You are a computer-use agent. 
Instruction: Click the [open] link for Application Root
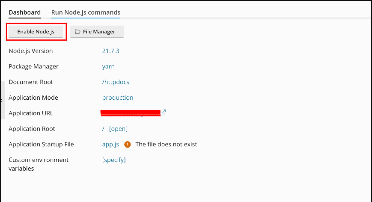click(x=118, y=129)
